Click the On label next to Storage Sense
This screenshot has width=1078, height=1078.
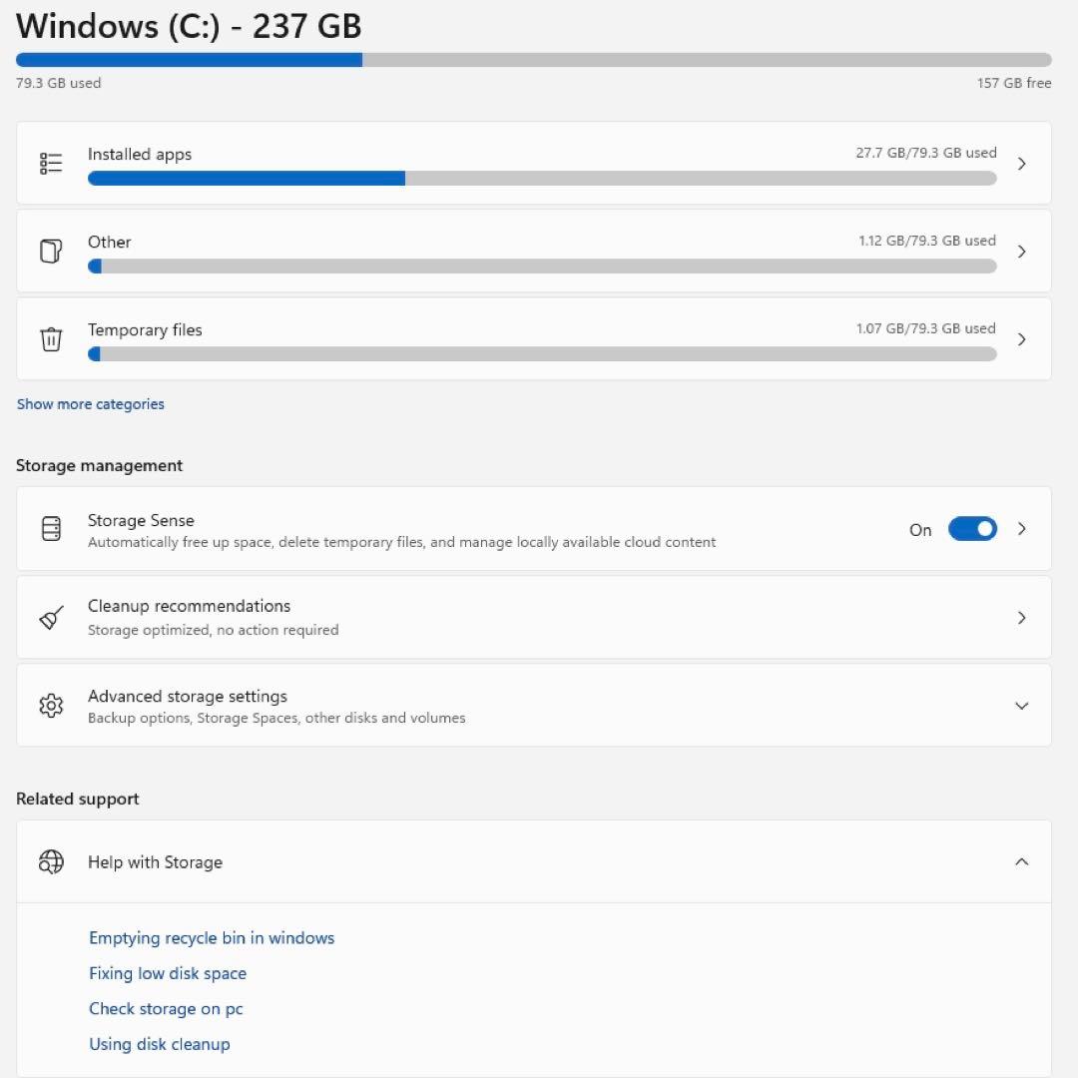pos(919,530)
